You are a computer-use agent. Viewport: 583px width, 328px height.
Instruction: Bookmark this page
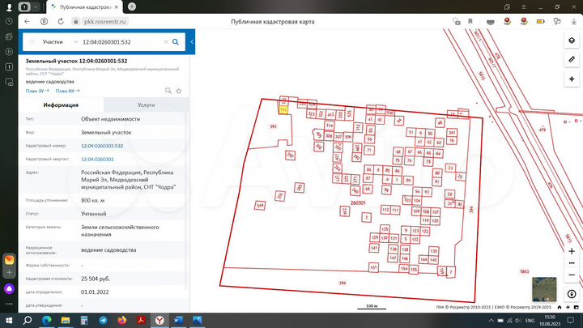pos(470,22)
